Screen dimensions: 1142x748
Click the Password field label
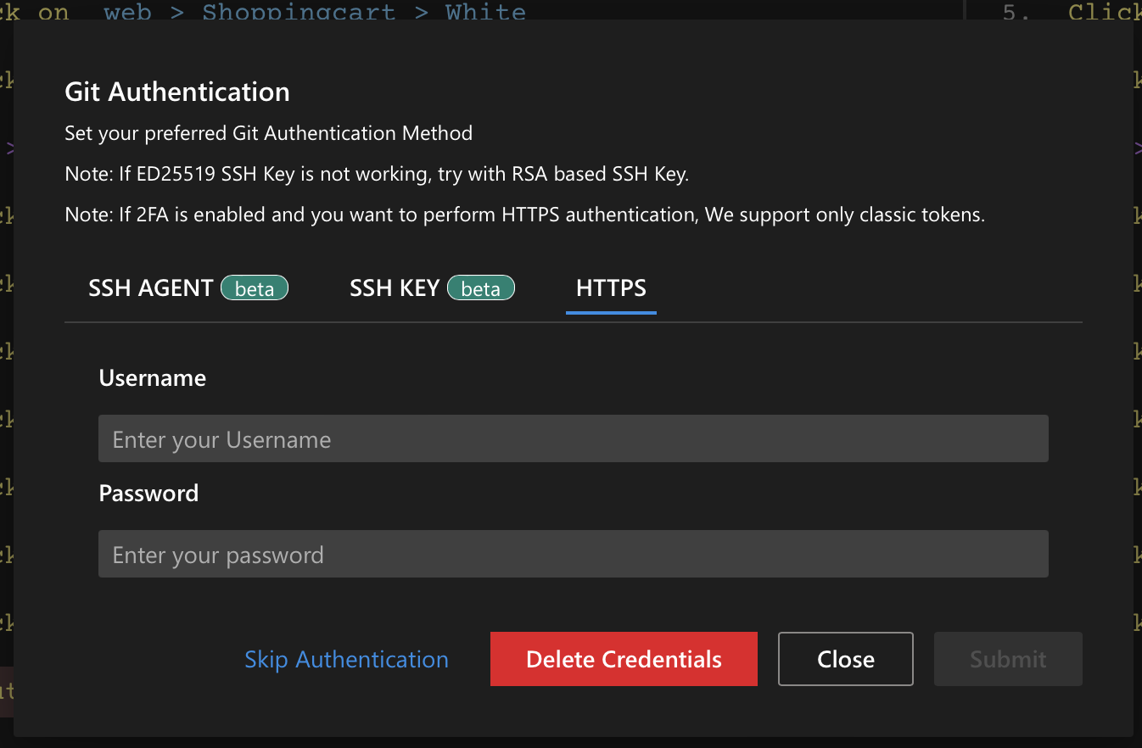pos(148,494)
